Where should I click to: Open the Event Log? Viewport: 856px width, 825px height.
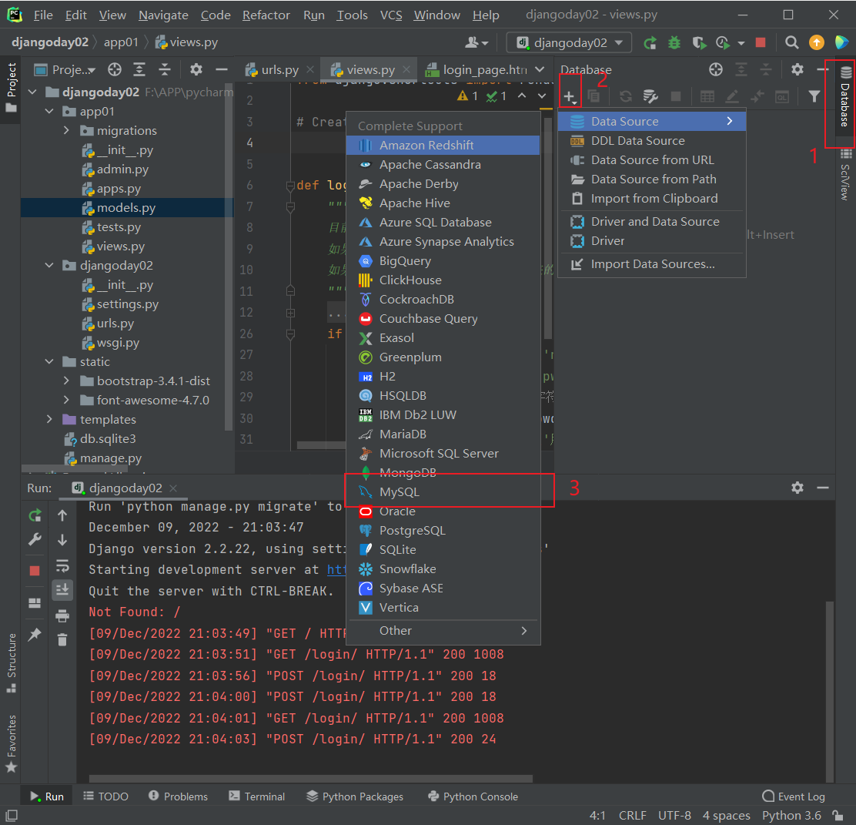click(x=793, y=796)
